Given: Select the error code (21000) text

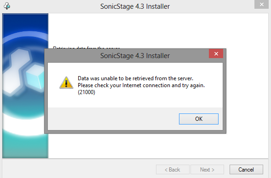Looking at the screenshot, I should point(86,92).
